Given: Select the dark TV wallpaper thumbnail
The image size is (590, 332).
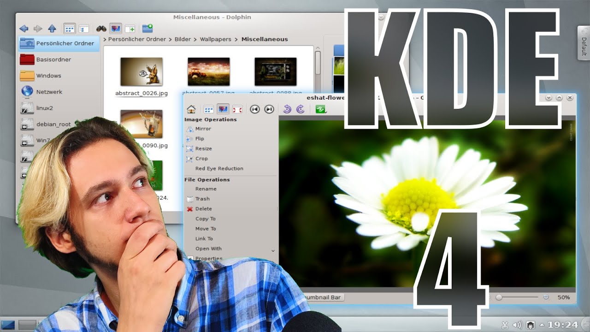Looking at the screenshot, I should (275, 71).
